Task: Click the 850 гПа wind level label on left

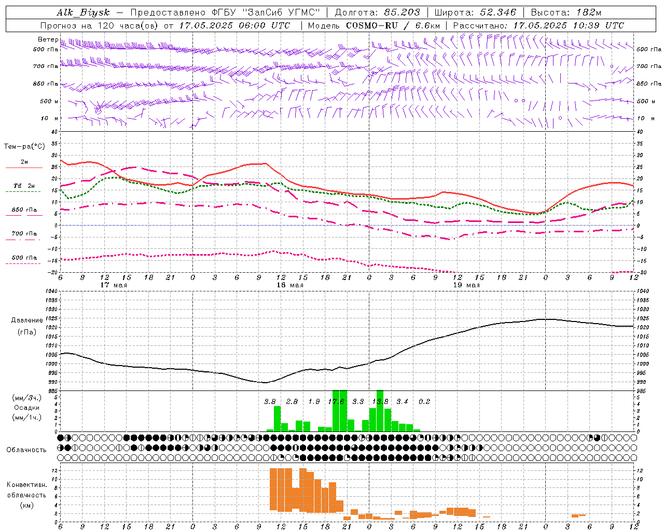Action: click(x=46, y=83)
